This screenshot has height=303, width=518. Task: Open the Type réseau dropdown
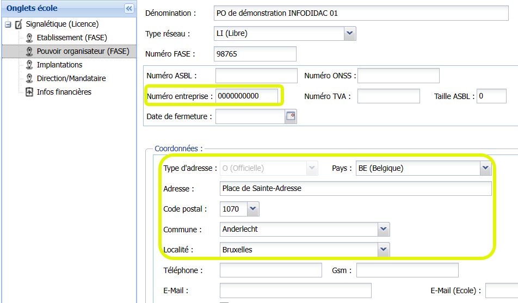point(350,34)
